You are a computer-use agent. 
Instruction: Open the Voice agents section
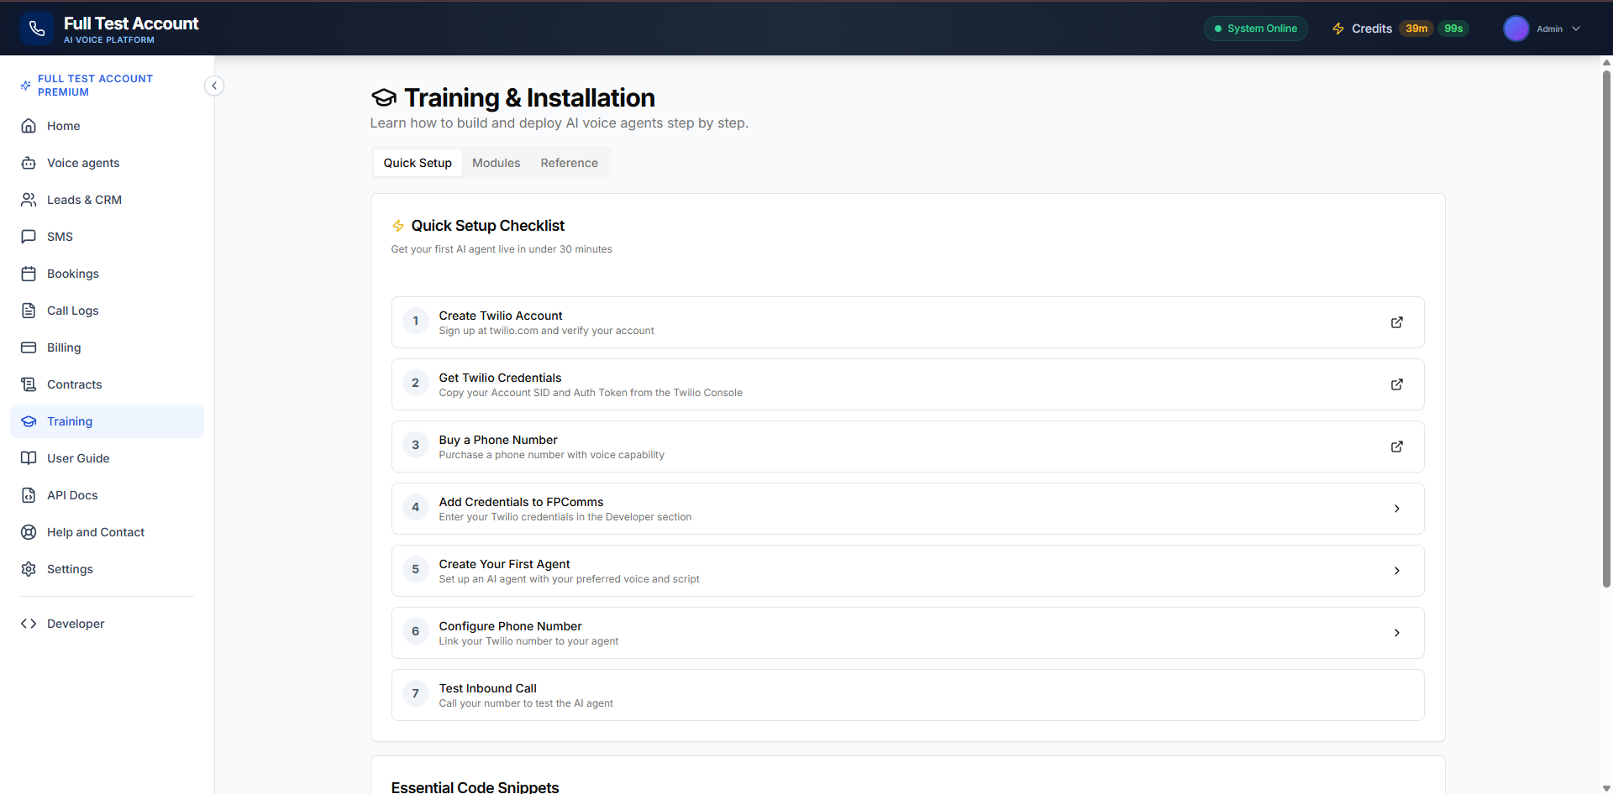(81, 162)
